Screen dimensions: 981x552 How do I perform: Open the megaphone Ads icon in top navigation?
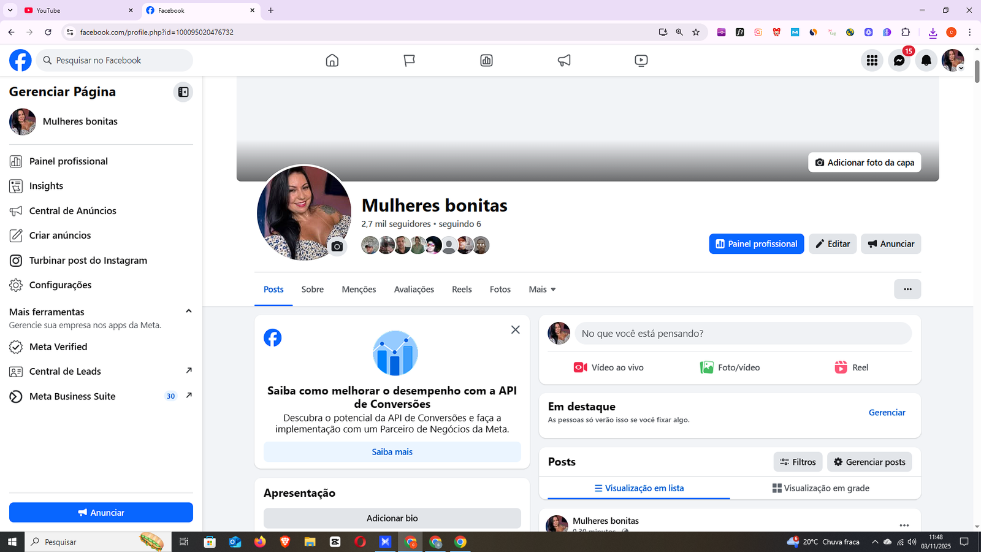[x=564, y=60]
